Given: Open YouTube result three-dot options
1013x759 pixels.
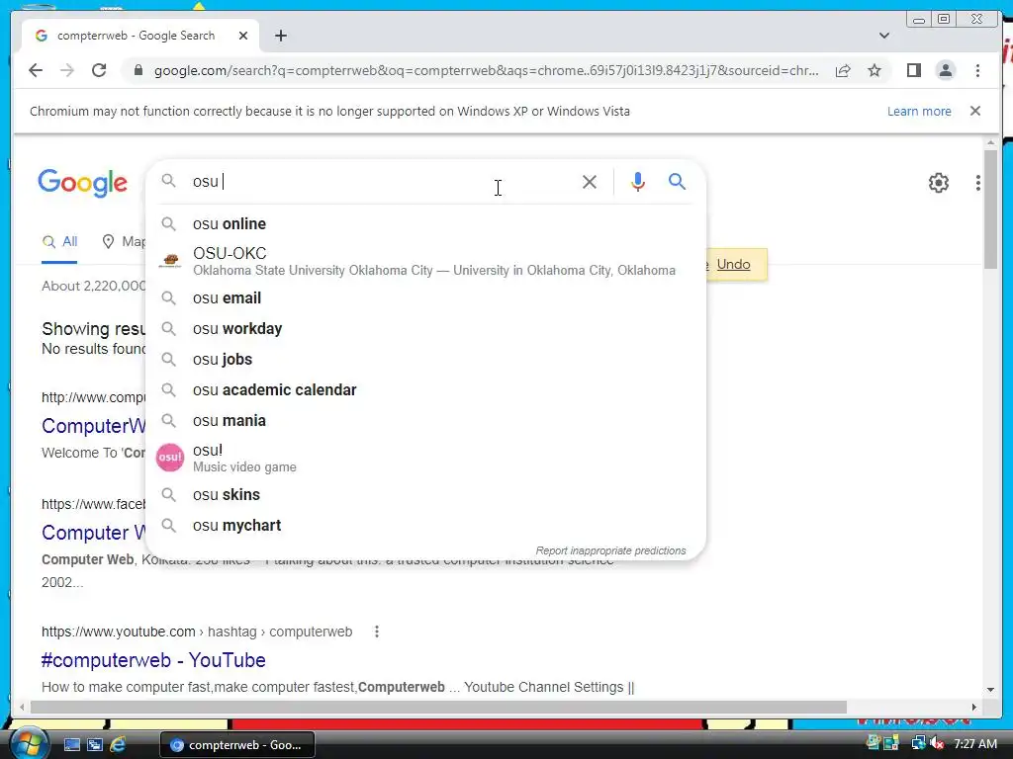Looking at the screenshot, I should point(377,632).
